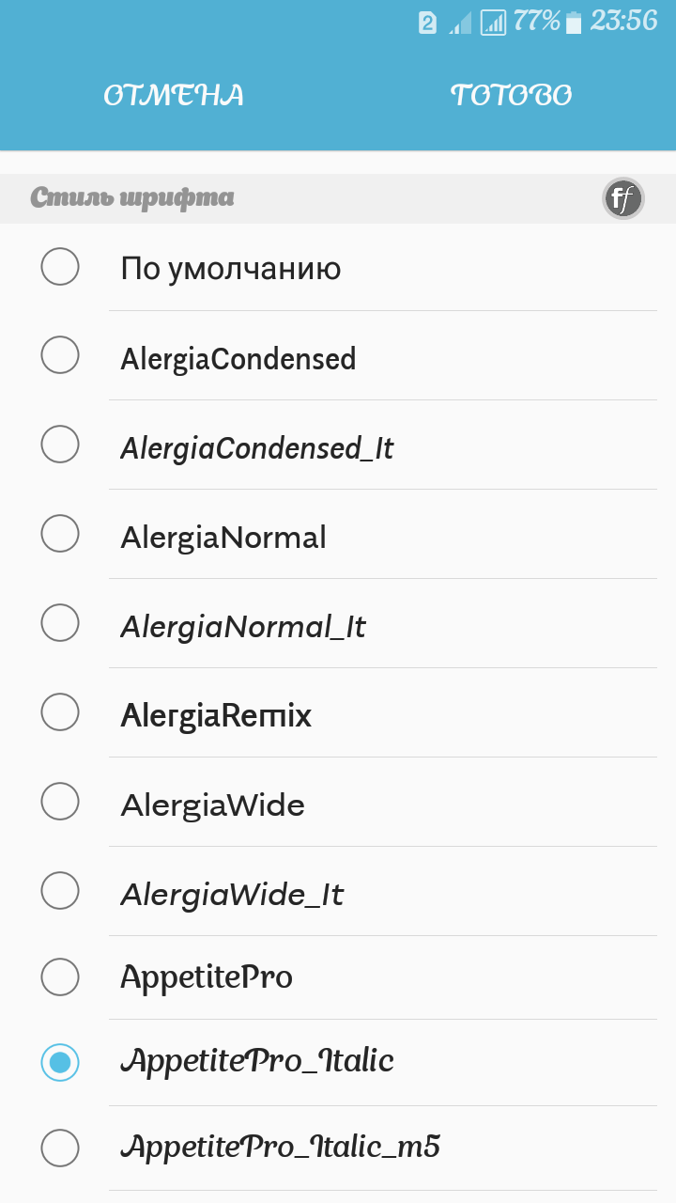Tap the selected AppetitePro_Italic radio button

pyautogui.click(x=60, y=1063)
